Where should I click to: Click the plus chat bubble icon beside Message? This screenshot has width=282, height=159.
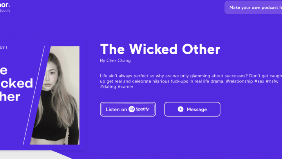tap(181, 109)
